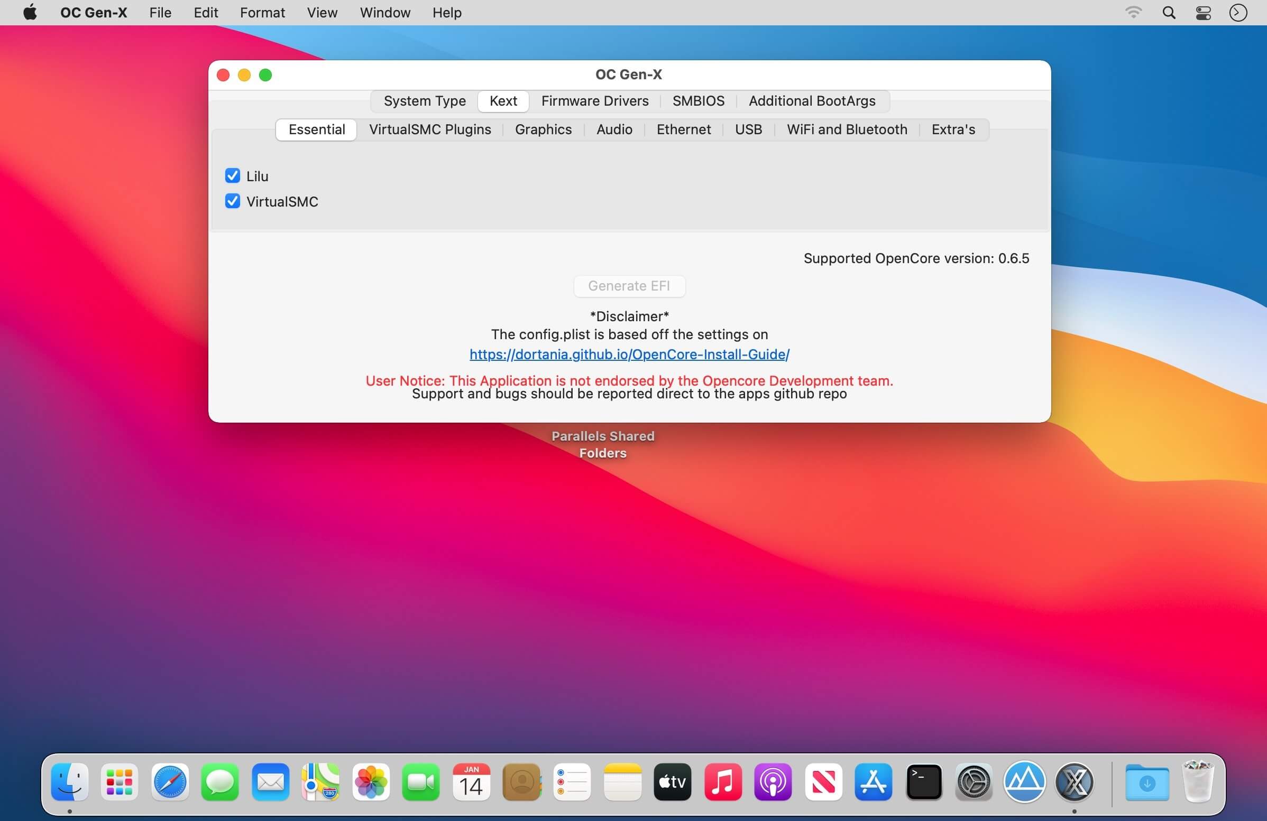Click the Kext tab in OC Gen-X
Screen dimensions: 1267x821
pos(502,100)
